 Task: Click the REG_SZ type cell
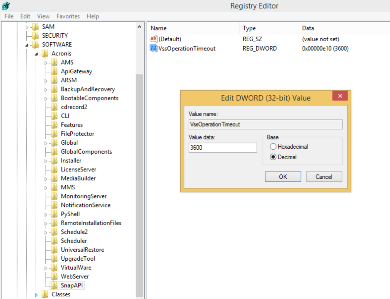click(x=252, y=39)
